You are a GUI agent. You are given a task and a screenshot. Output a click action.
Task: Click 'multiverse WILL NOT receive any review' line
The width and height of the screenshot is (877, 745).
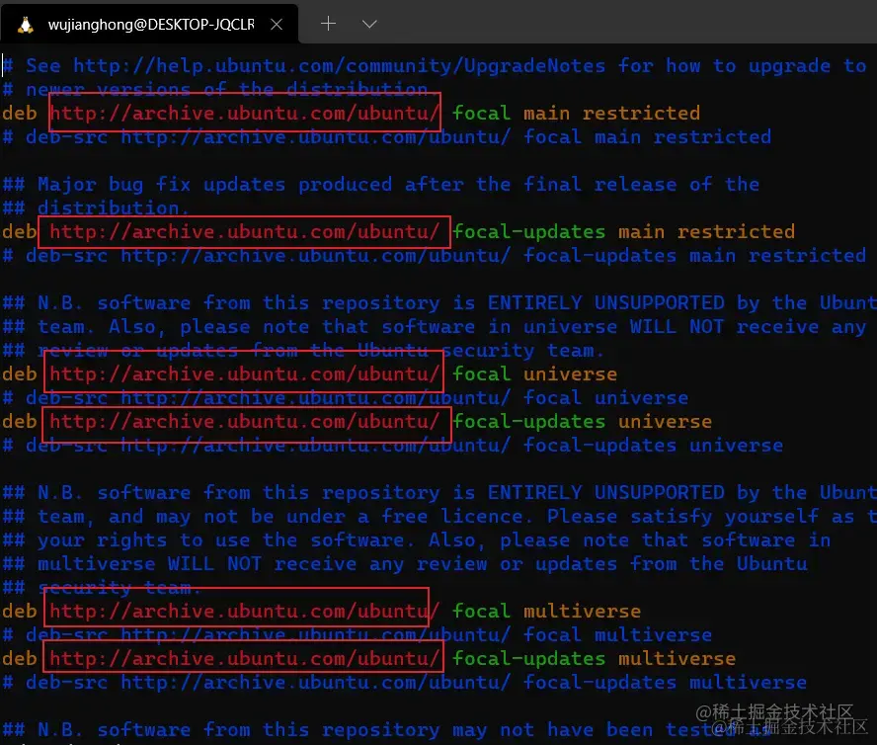coord(405,564)
